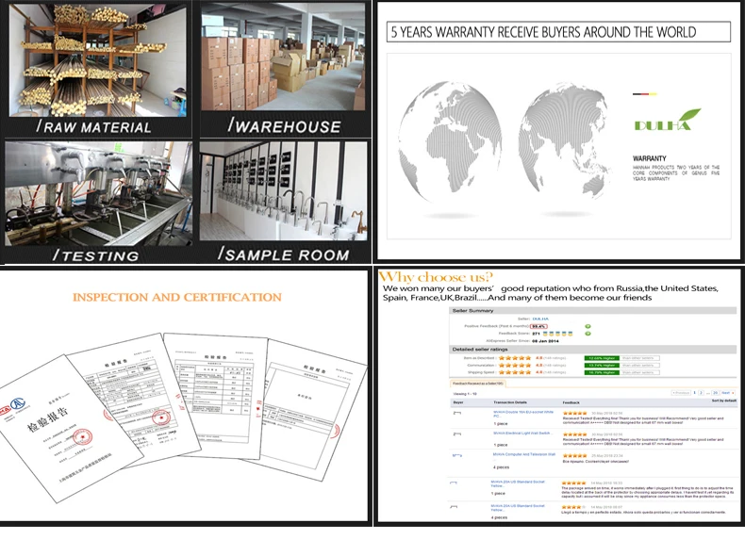Go to the last numbered feedback page

715,393
